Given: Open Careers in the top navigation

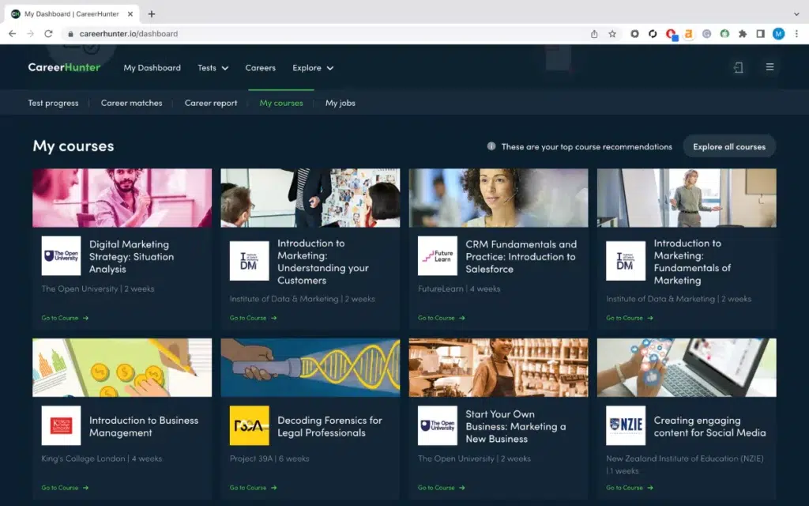Looking at the screenshot, I should point(261,68).
